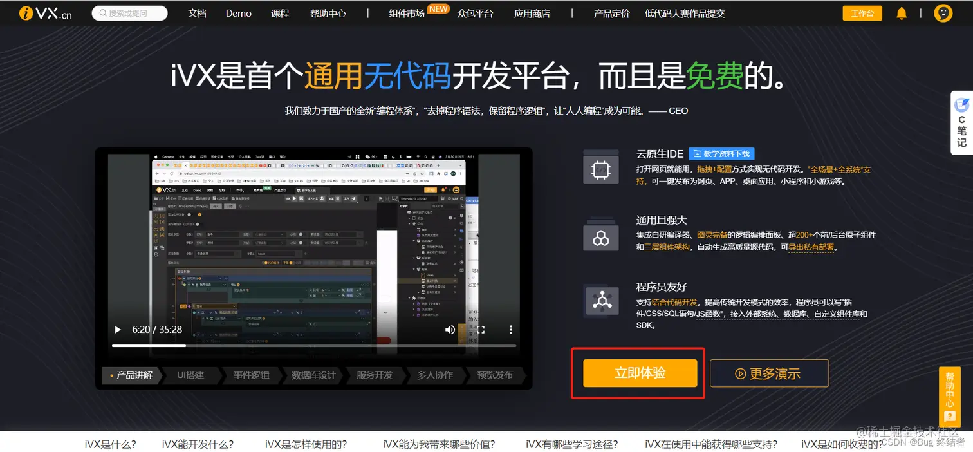973x452 pixels.
Task: Open the 产品定价 page
Action: point(612,14)
